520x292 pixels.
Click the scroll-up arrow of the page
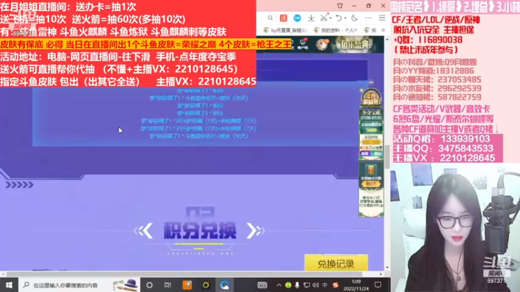tap(387, 40)
